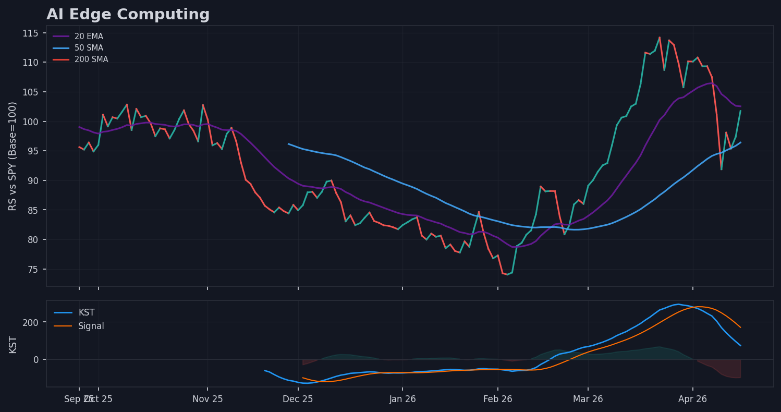Click the "20 EMA" legend label
This screenshot has width=781, height=412.
coord(89,37)
